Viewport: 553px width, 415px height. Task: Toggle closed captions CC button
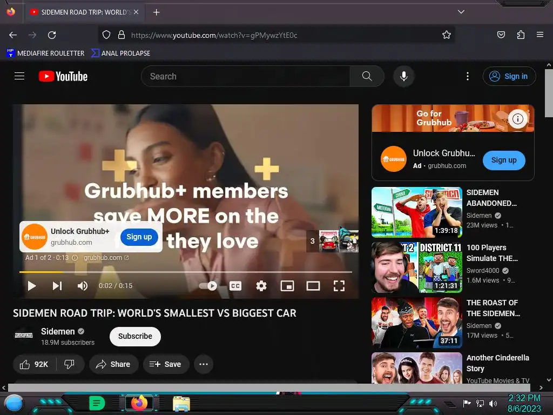pyautogui.click(x=235, y=286)
